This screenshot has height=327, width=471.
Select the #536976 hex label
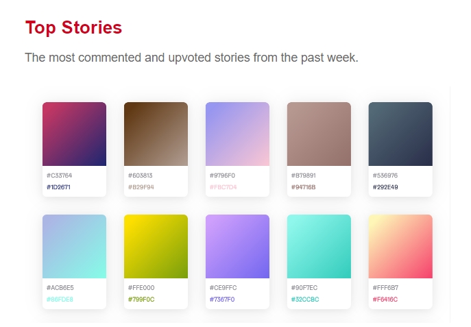(385, 175)
